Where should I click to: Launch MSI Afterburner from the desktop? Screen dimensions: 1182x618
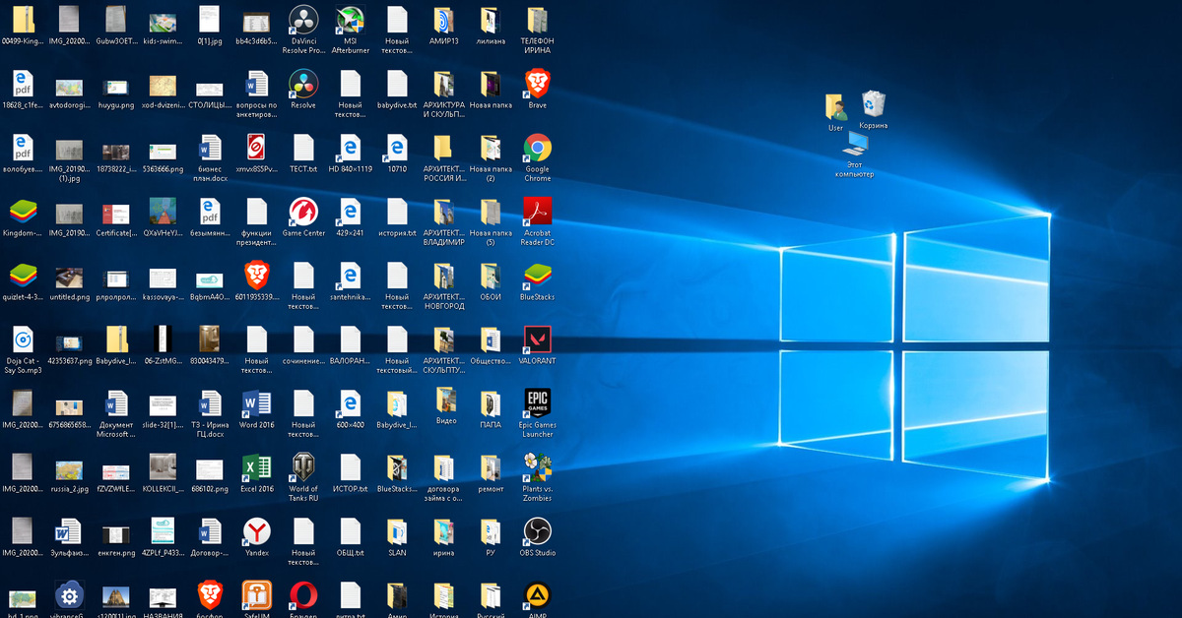(x=350, y=21)
